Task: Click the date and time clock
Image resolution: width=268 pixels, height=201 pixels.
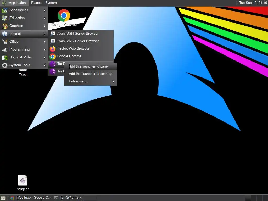Action: pos(253,3)
